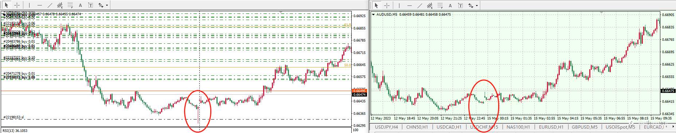The height and width of the screenshot is (133, 676).
Task: Select the trendline tool in left toolbar
Action: coord(50,5)
